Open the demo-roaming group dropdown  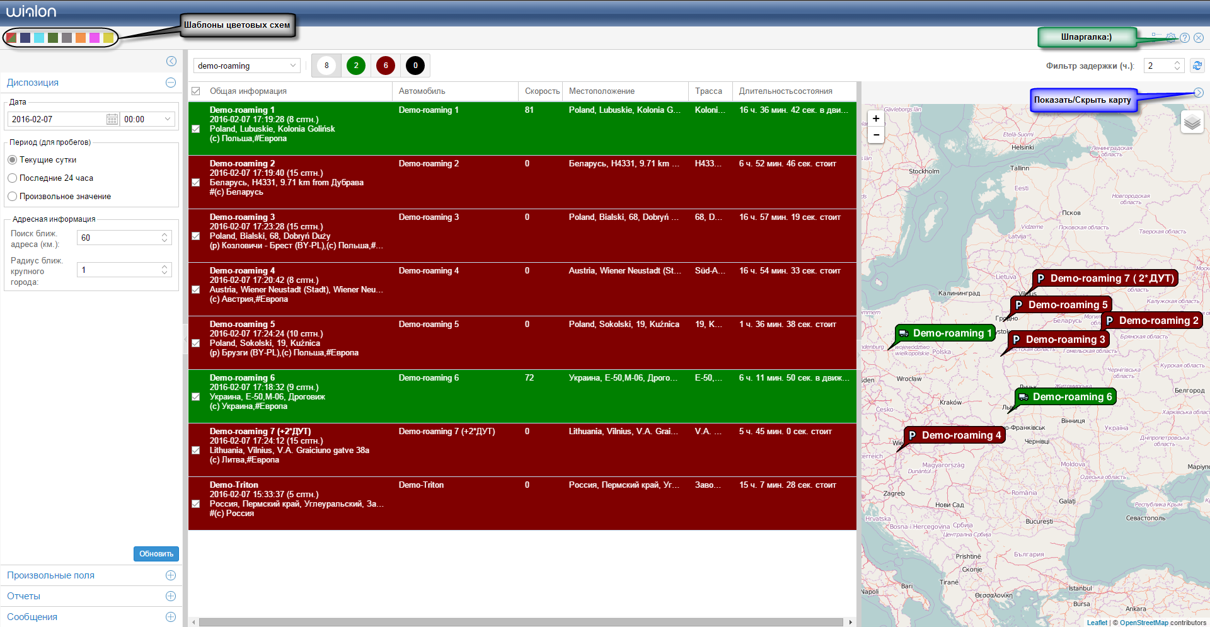click(246, 66)
